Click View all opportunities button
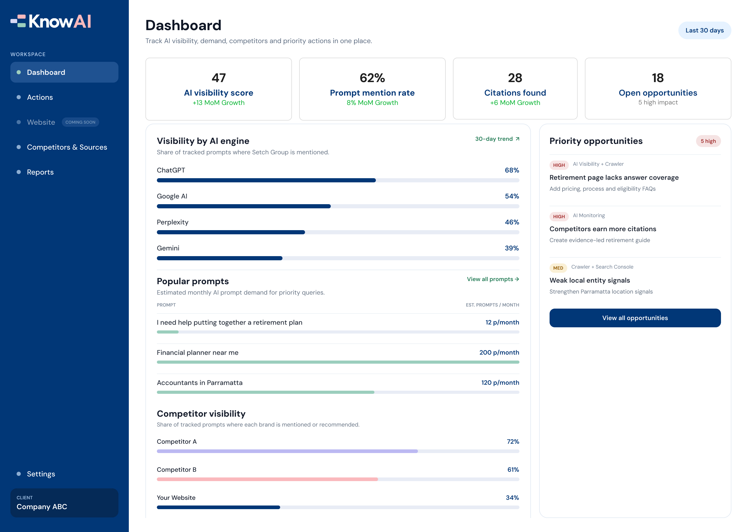This screenshot has height=532, width=748. tap(635, 318)
